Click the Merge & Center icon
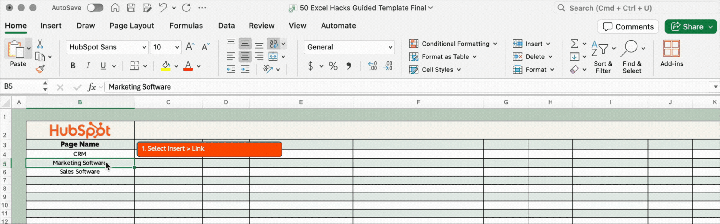 [273, 56]
